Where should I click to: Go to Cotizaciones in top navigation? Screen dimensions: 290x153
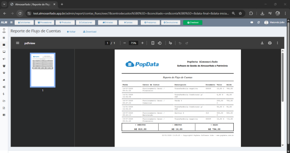click(86, 22)
